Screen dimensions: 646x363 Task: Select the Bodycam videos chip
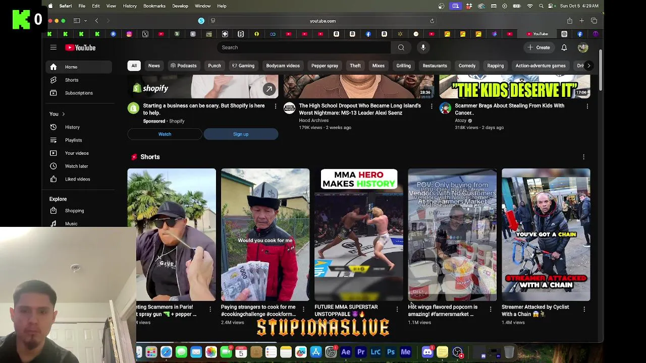tap(283, 66)
